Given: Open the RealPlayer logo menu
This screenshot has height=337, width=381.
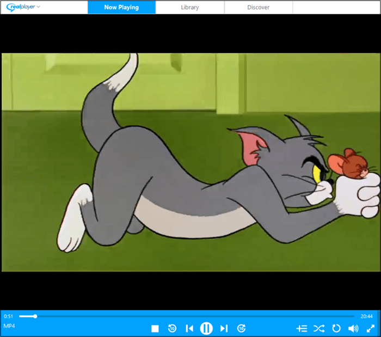Looking at the screenshot, I should (x=23, y=7).
